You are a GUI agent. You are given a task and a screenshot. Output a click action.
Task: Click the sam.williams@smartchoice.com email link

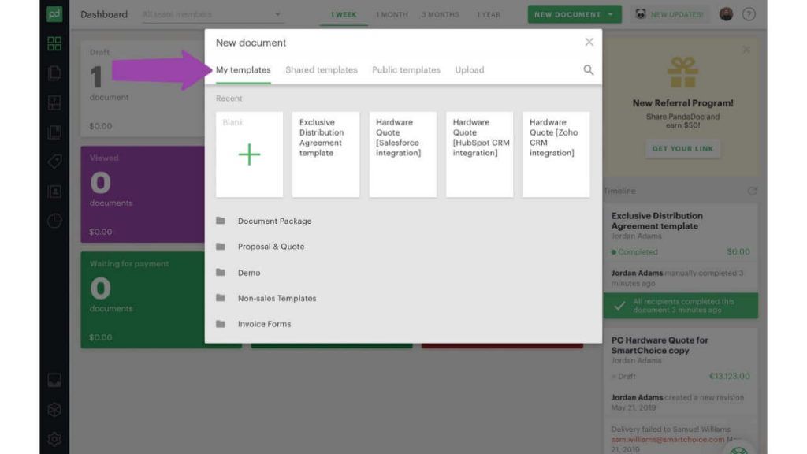(x=668, y=440)
